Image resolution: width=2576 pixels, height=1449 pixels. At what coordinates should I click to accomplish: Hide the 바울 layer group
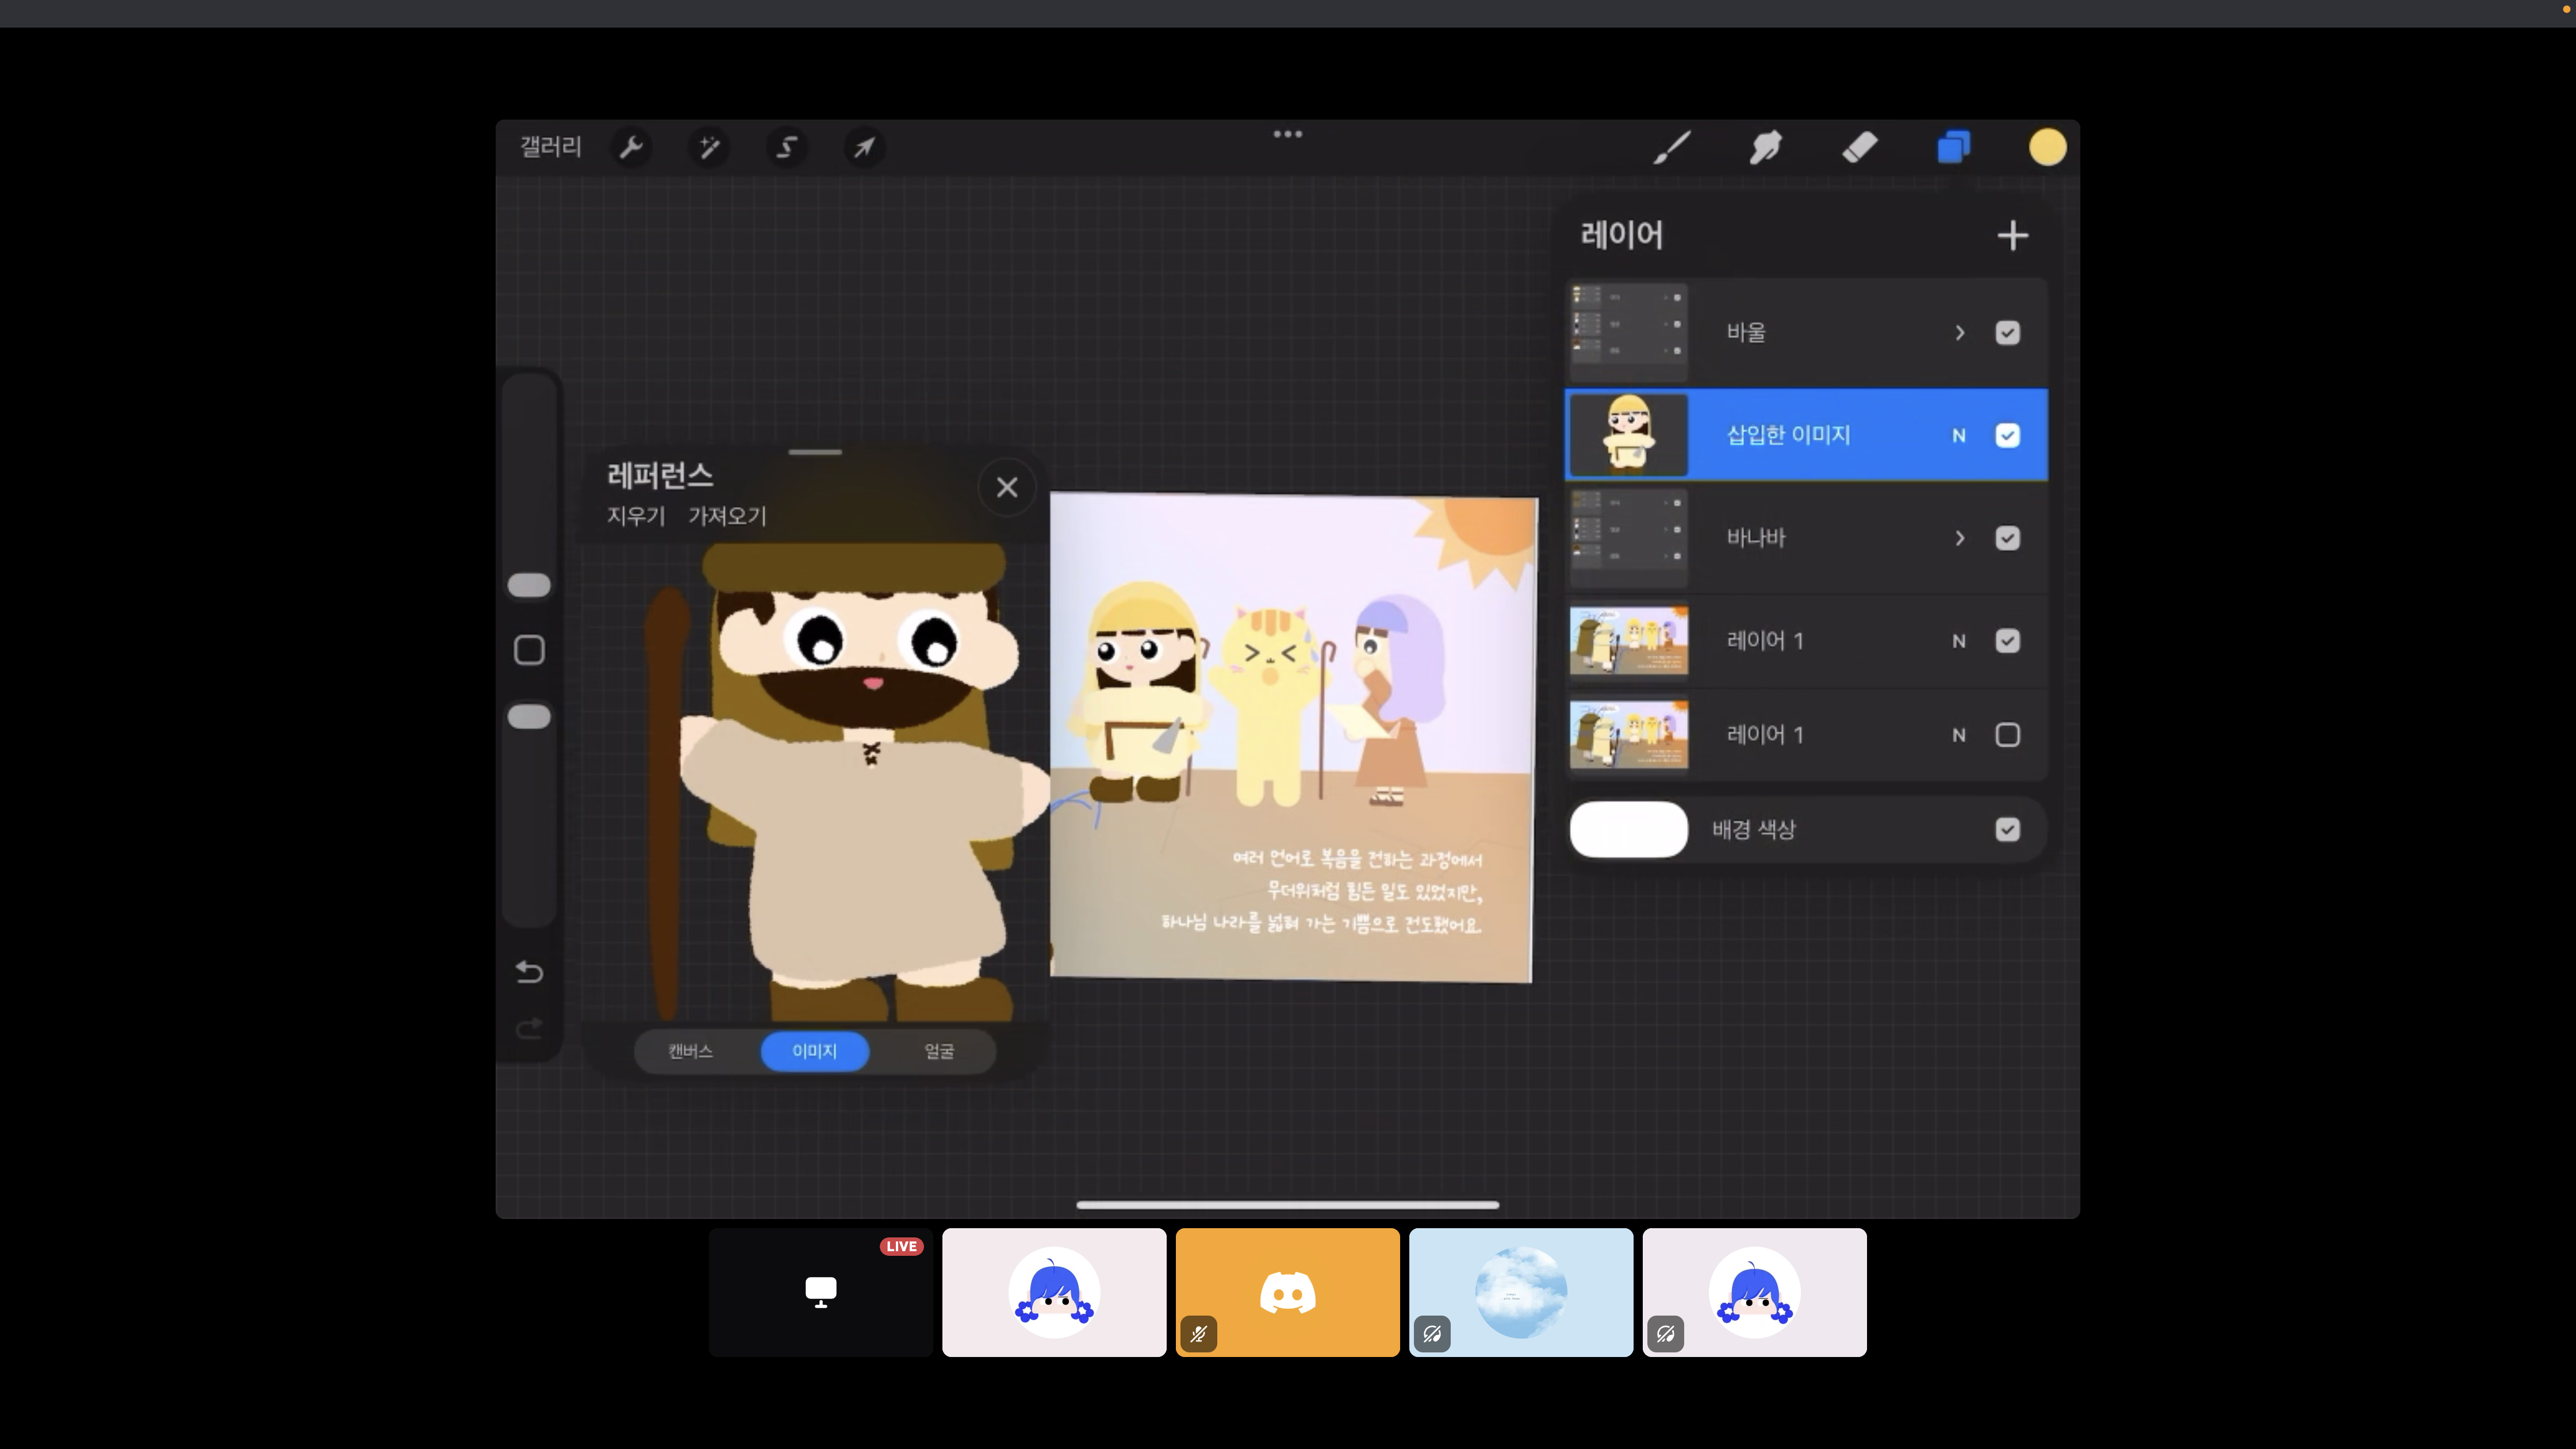[2007, 333]
